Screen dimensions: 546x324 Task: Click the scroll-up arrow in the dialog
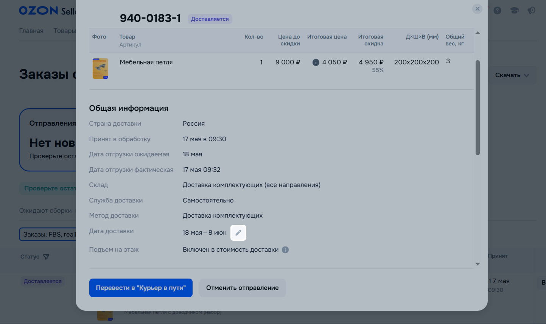[478, 33]
